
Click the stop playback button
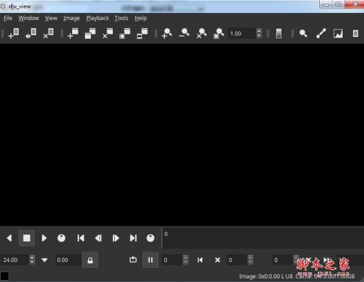[27, 238]
